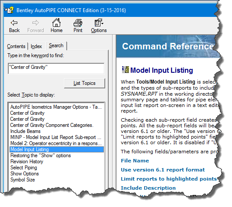The width and height of the screenshot is (232, 207).
Task: Select the highlighted Model Input Listing topic
Action: (x=57, y=149)
